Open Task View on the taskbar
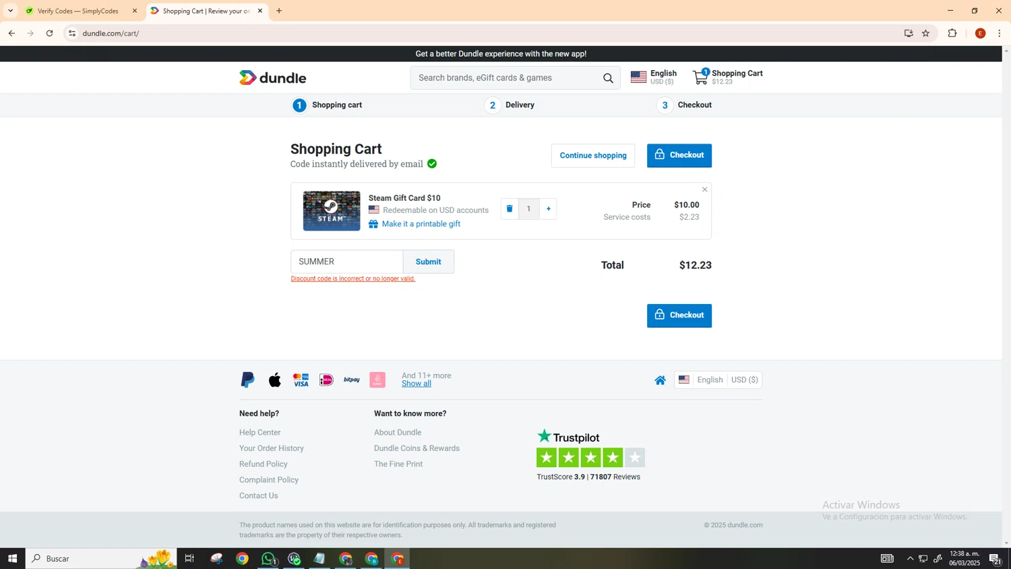1011x569 pixels. 189,558
